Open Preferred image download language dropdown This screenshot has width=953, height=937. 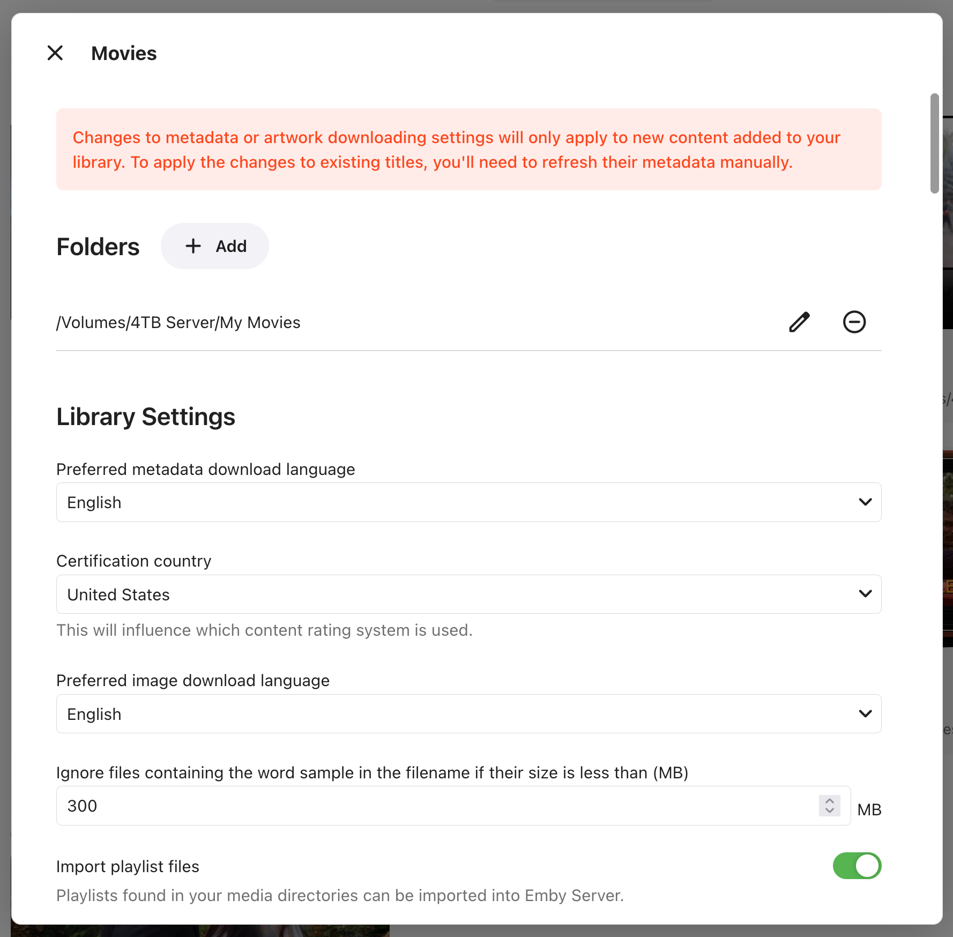tap(468, 713)
